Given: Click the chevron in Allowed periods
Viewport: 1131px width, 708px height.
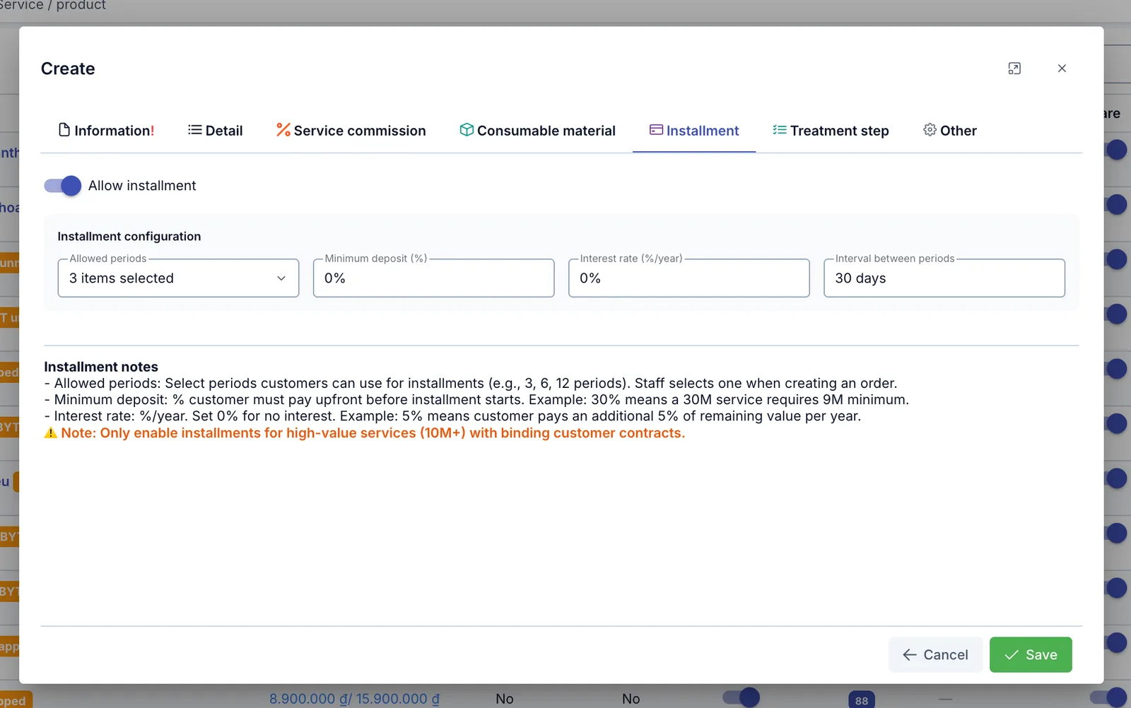Looking at the screenshot, I should pos(281,278).
